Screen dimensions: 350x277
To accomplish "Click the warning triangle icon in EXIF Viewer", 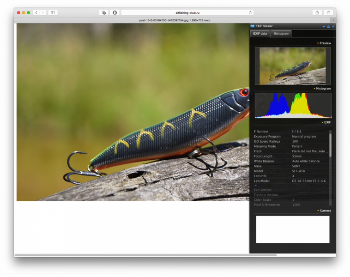I will coord(328,27).
